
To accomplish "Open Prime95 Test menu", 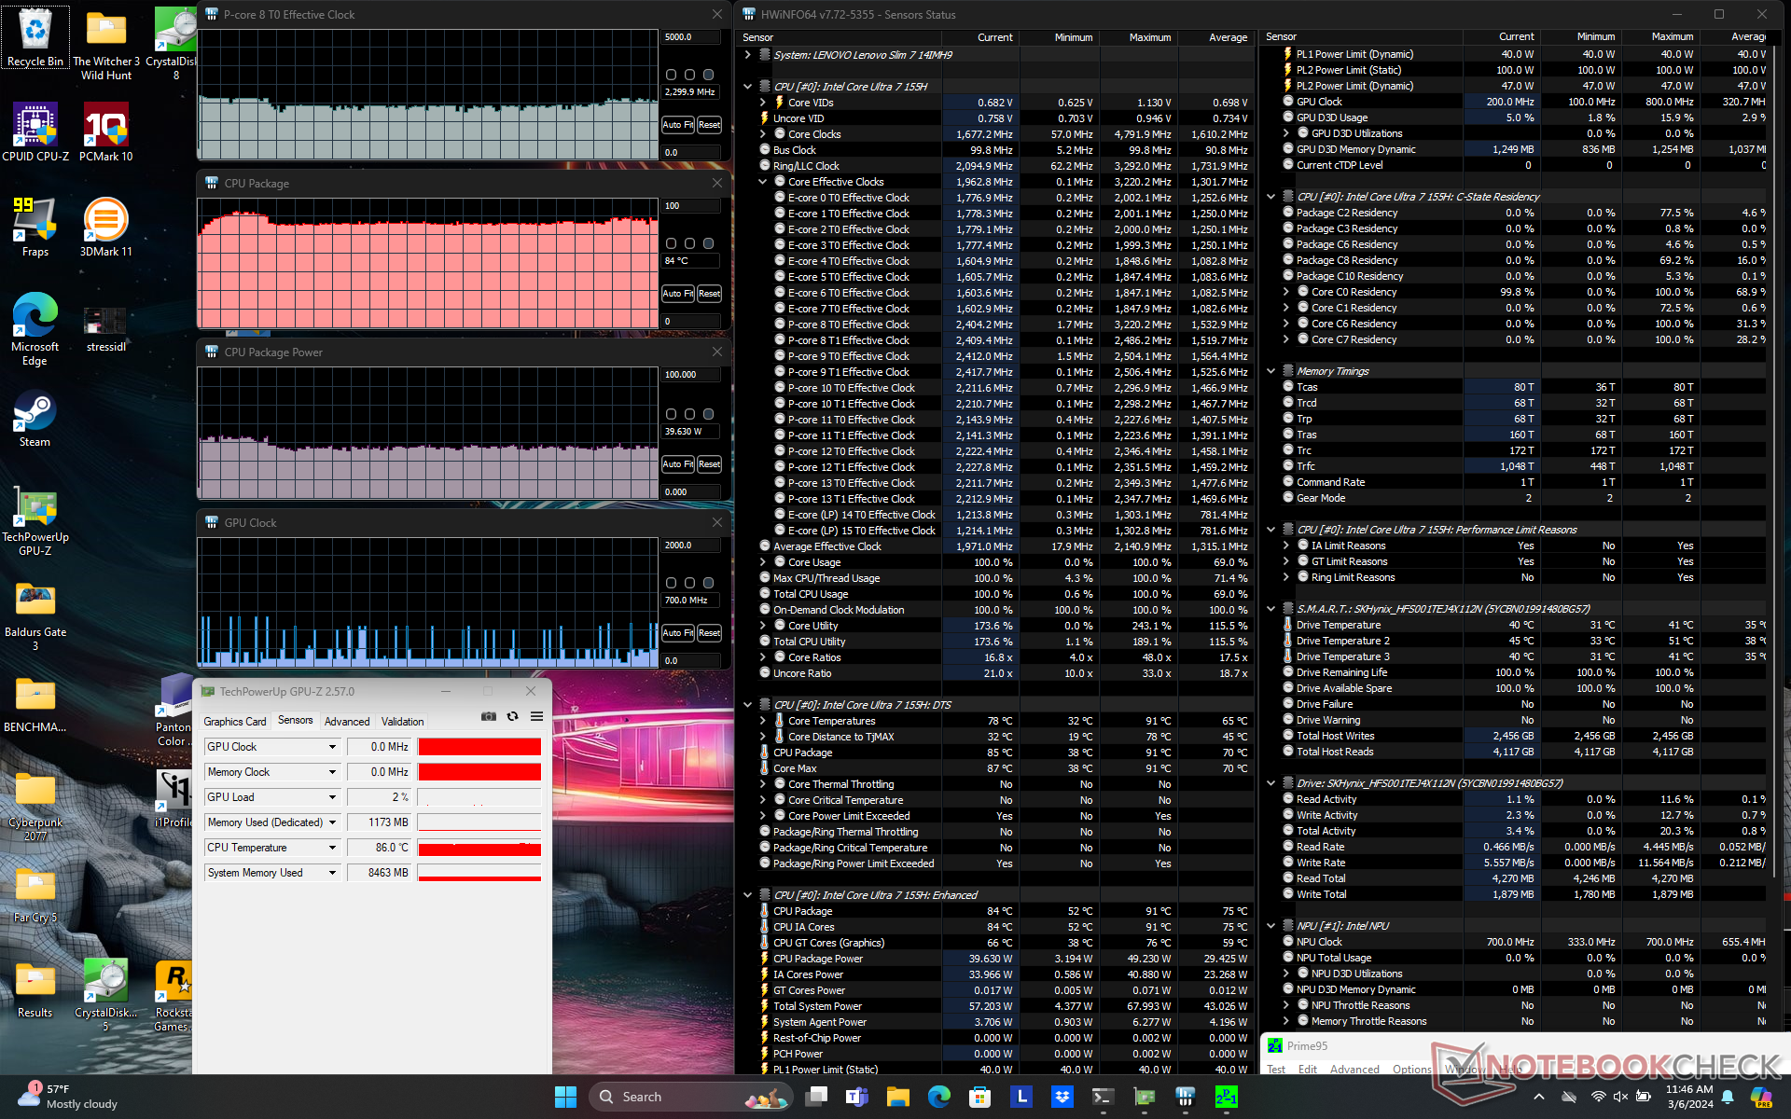I will pyautogui.click(x=1275, y=1069).
